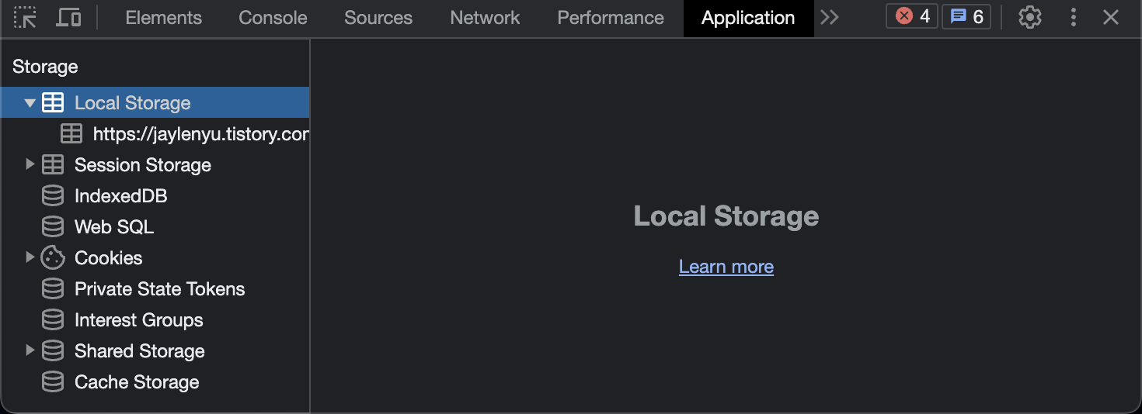The height and width of the screenshot is (414, 1142).
Task: Select the Local Storage tree label
Action: click(133, 103)
